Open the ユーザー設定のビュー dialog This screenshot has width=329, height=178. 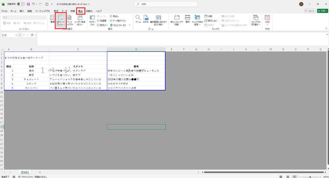coord(80,20)
